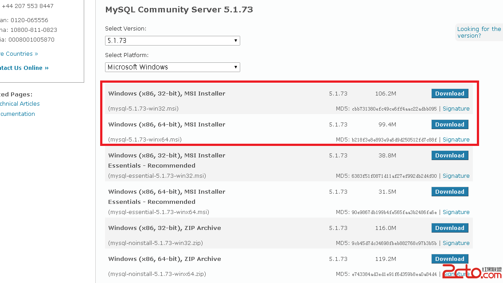Image resolution: width=503 pixels, height=283 pixels.
Task: Select the phone number 0120-065556
Action: 29,20
